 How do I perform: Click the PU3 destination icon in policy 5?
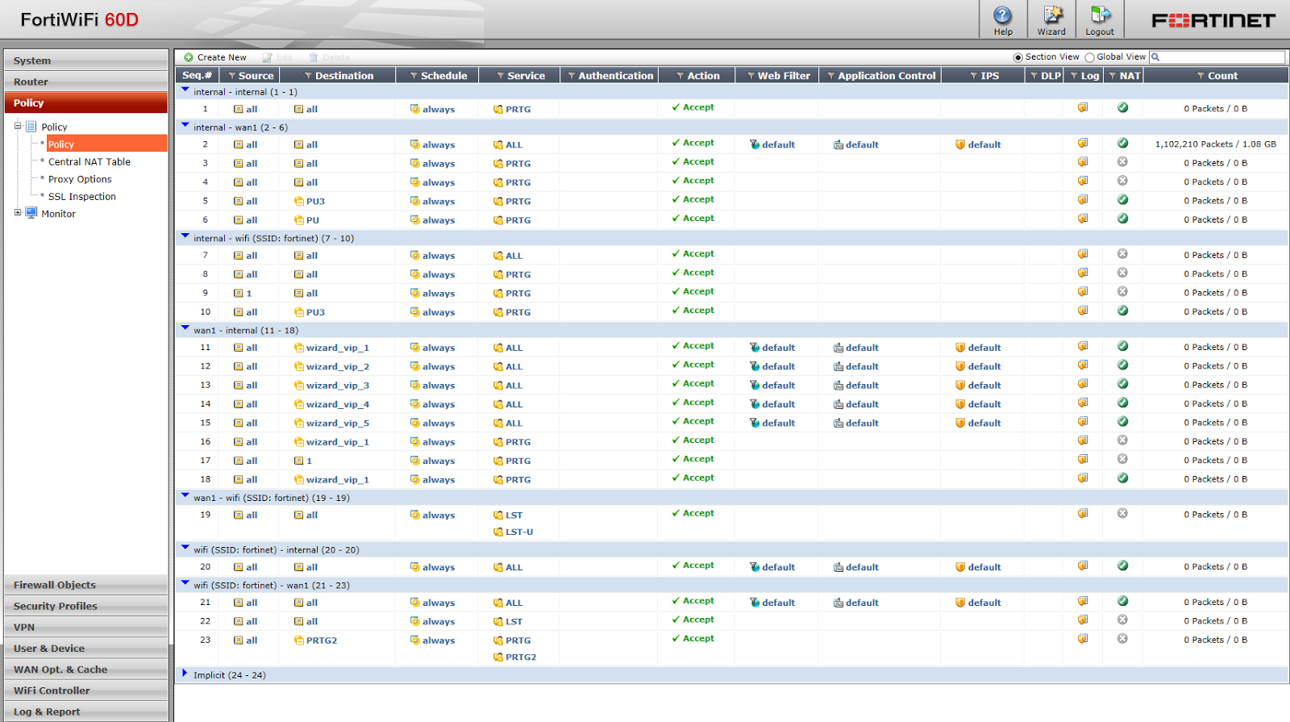point(299,202)
